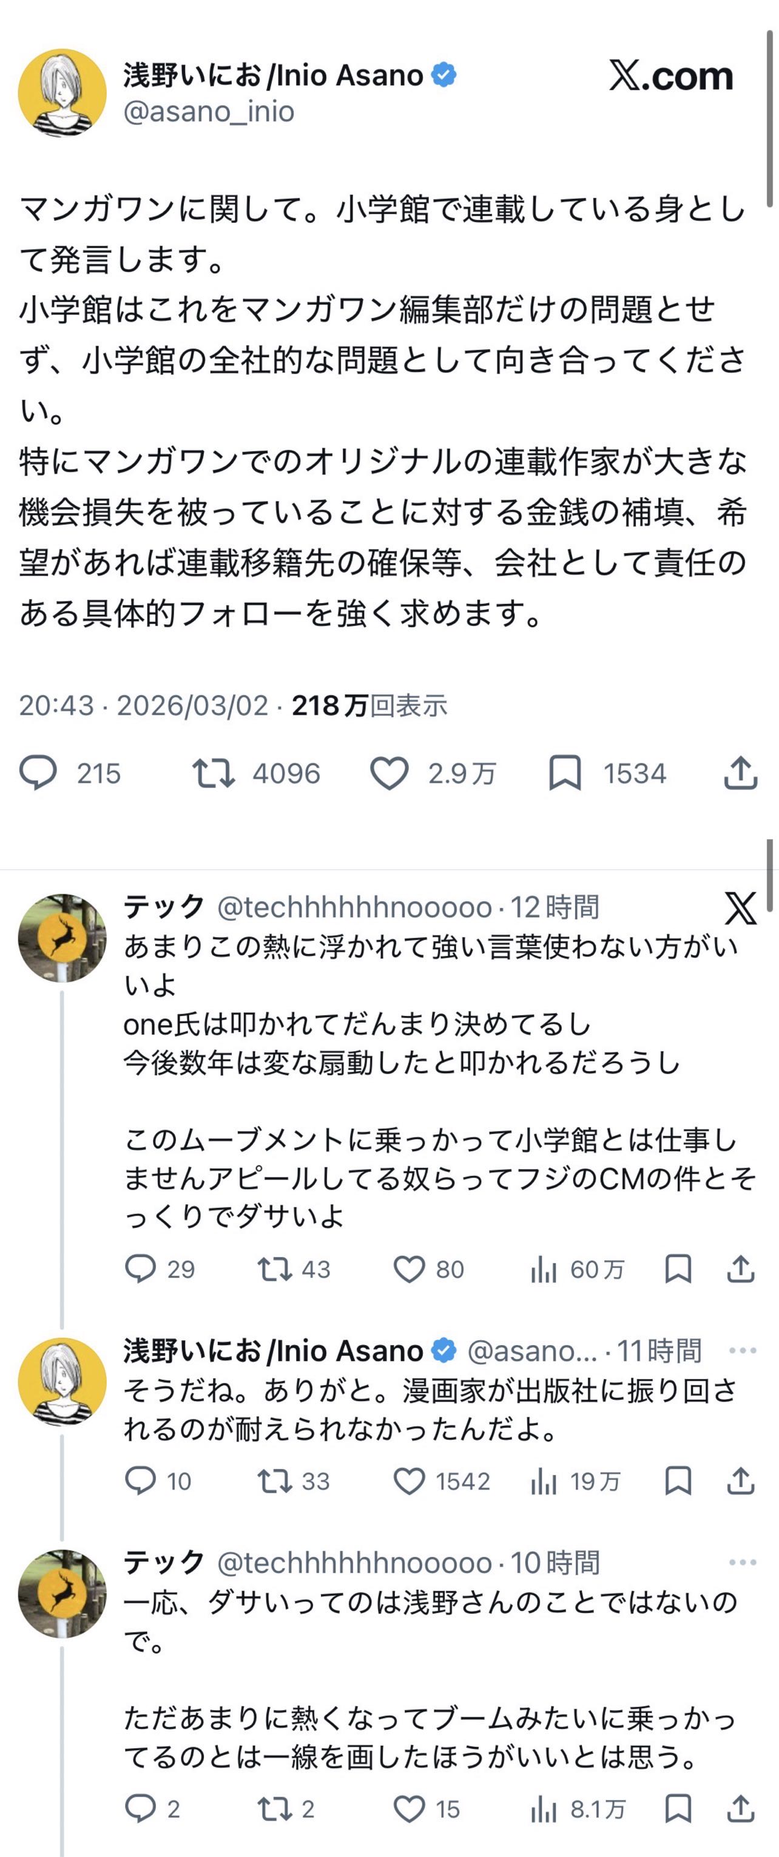Click the X logo beside テック's first reply
The image size is (779, 1857).
click(x=740, y=908)
